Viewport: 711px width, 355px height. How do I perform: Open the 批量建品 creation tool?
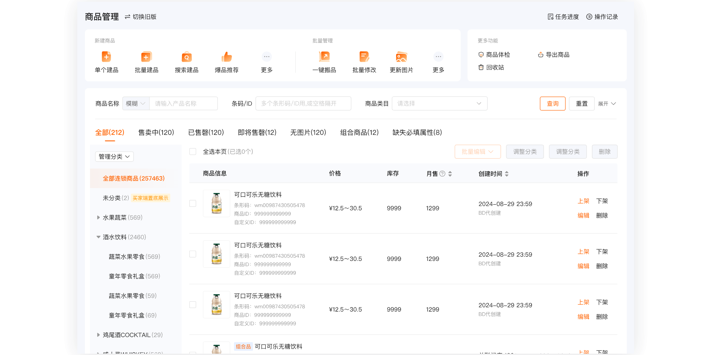(x=146, y=62)
